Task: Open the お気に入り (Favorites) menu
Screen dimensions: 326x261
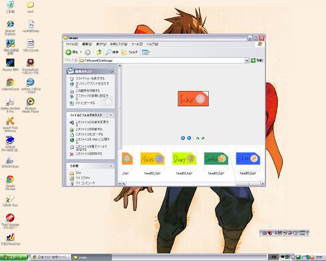Action: point(118,44)
